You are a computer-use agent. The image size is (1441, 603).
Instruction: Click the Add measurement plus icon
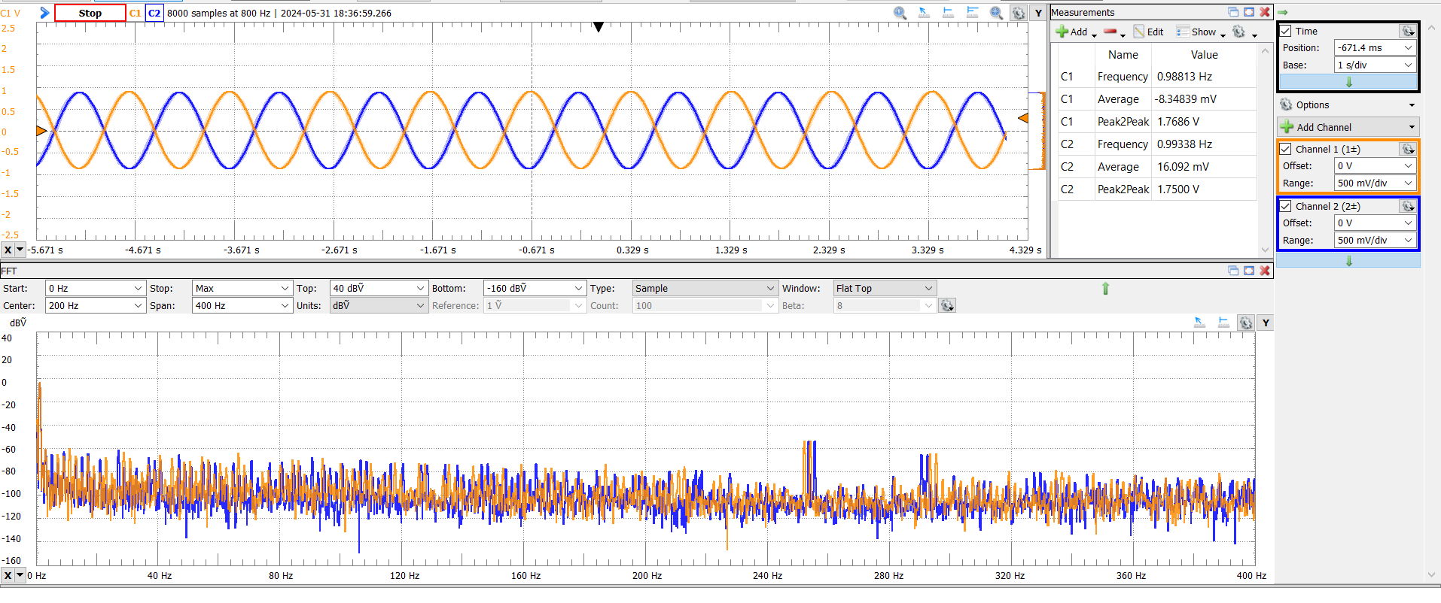tap(1062, 32)
